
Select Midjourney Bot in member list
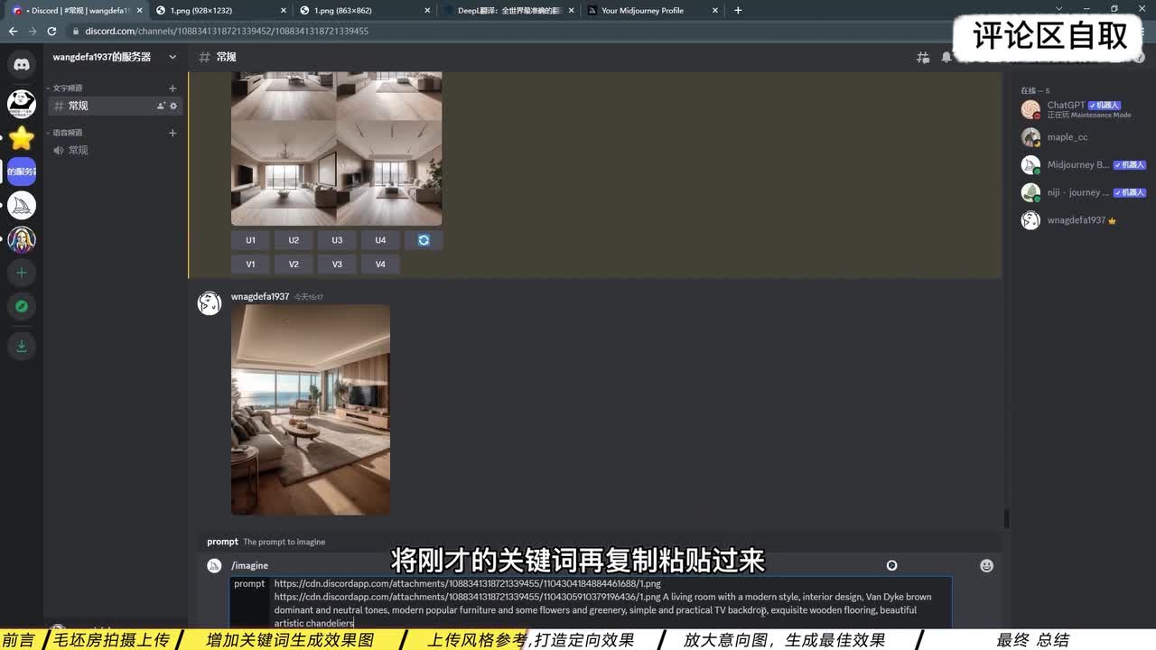point(1077,165)
